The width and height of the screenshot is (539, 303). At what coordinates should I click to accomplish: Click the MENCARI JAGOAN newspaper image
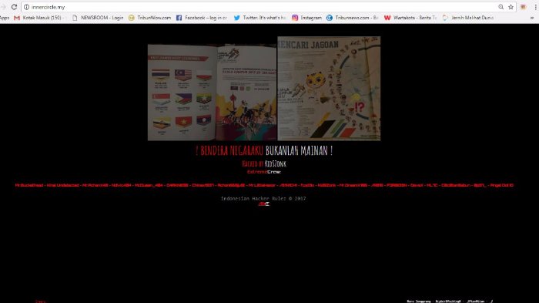pos(329,89)
